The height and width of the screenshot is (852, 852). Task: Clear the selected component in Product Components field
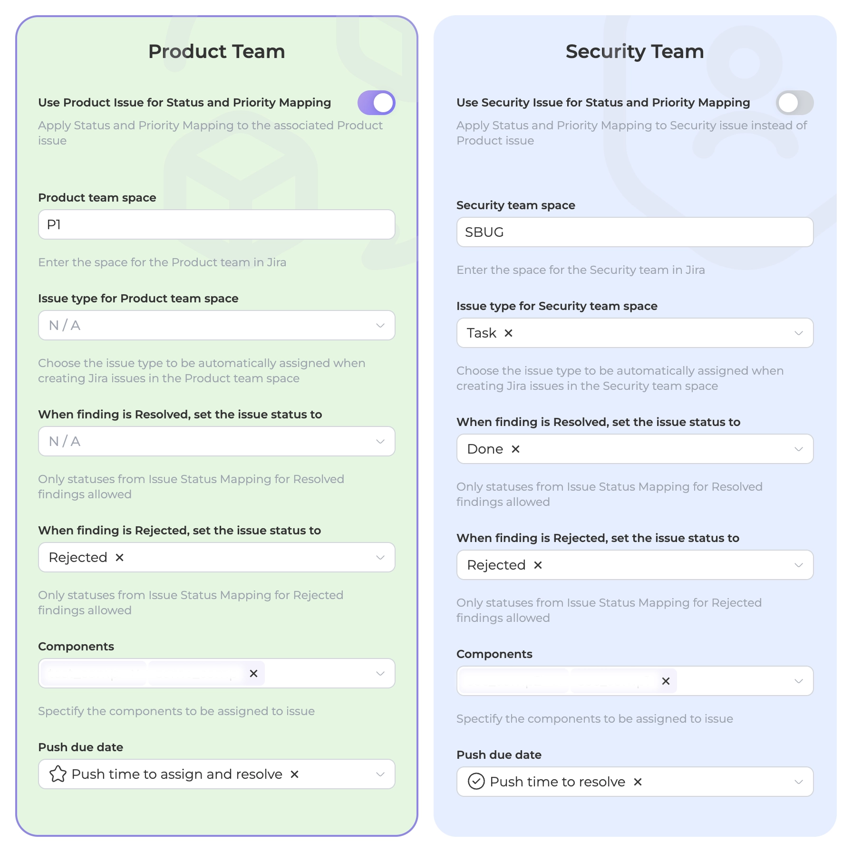coord(253,673)
